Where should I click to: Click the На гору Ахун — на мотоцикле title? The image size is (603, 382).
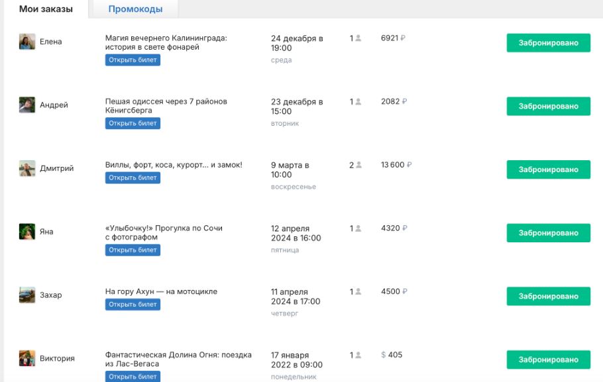pos(161,291)
